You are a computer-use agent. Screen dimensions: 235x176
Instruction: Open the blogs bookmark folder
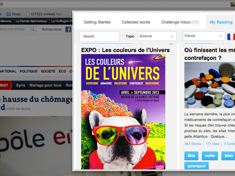pos(14,14)
